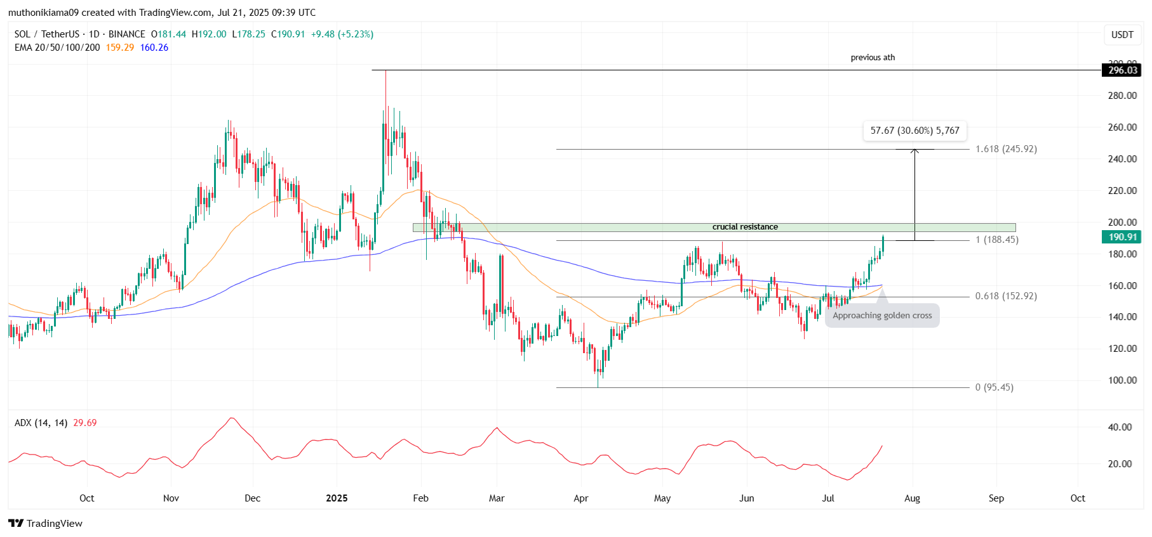This screenshot has width=1152, height=537.
Task: Click the orange 159.29 EMA value
Action: 119,48
